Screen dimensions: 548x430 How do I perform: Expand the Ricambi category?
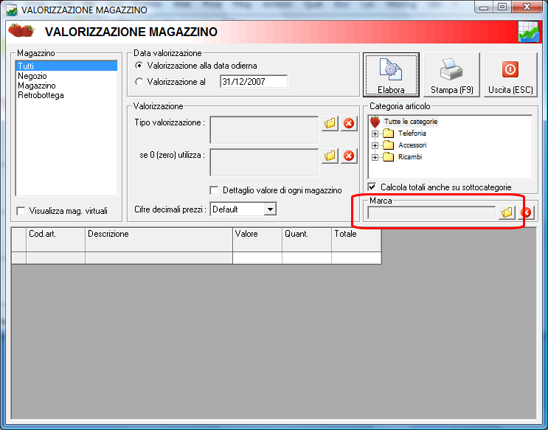[x=375, y=157]
